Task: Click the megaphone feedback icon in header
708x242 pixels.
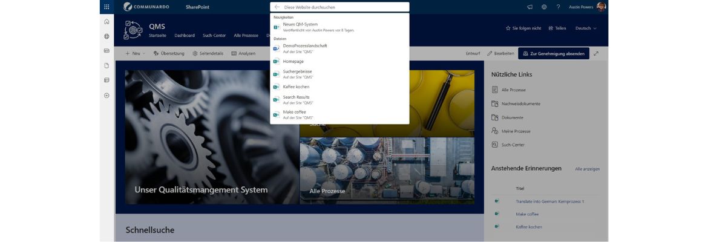Action: 529,7
